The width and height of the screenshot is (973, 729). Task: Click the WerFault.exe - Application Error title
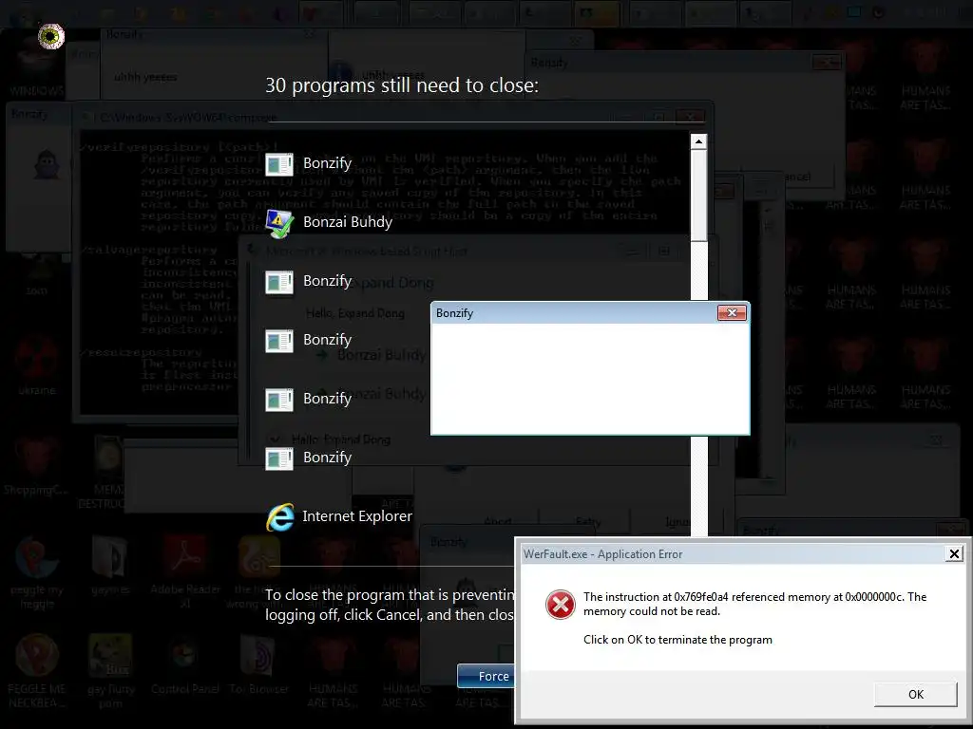click(602, 554)
